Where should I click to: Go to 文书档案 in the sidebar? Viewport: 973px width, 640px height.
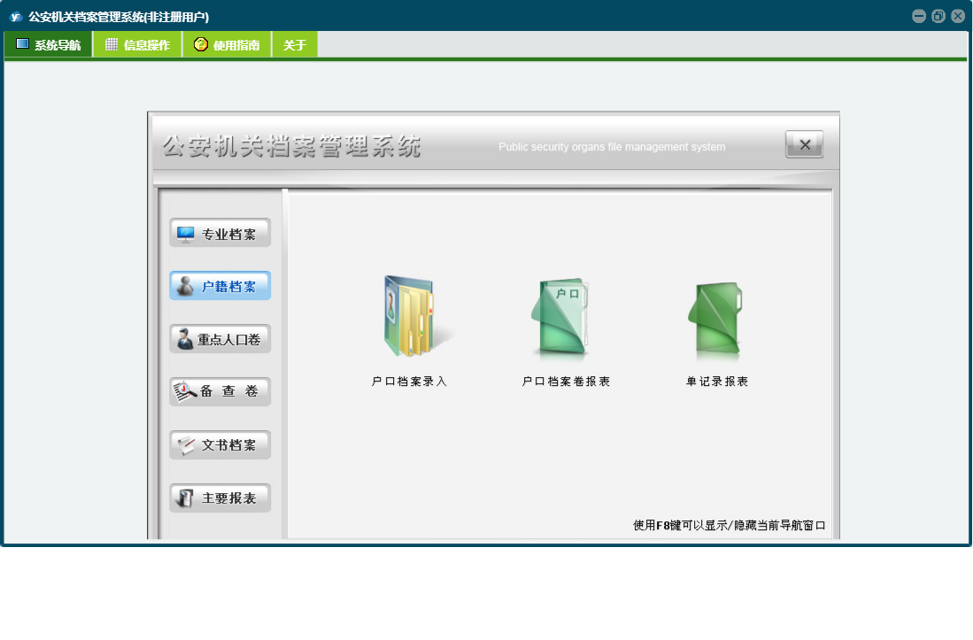point(220,445)
